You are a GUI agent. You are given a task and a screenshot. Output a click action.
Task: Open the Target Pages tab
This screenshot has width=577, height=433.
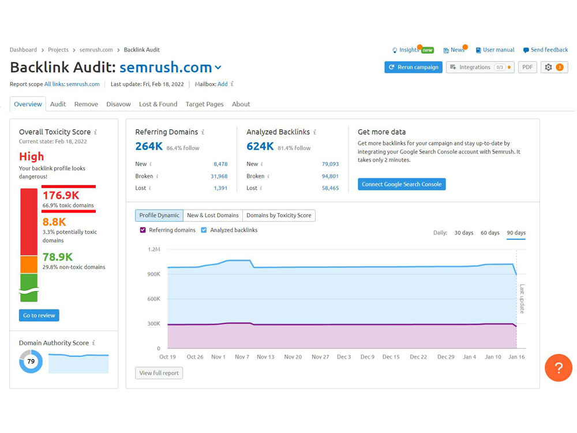205,104
